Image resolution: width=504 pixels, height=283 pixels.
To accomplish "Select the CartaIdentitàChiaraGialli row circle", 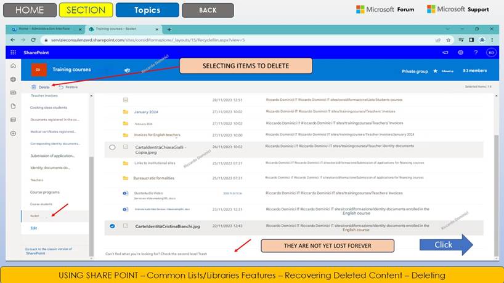I will pos(112,147).
